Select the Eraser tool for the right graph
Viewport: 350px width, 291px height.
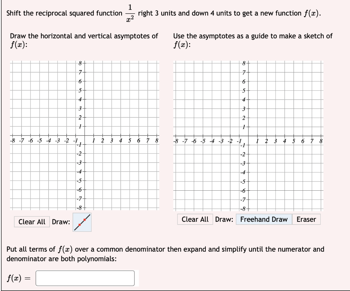tap(307, 219)
